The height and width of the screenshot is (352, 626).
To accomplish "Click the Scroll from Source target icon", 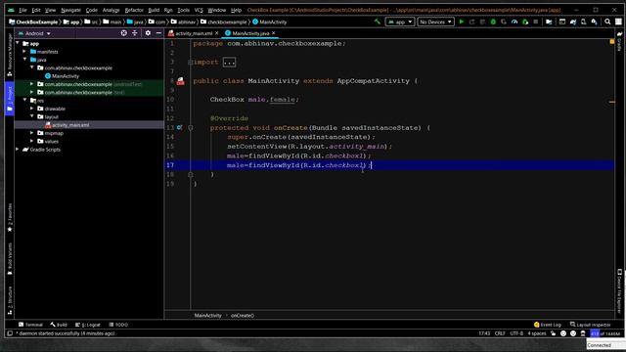I will [124, 33].
